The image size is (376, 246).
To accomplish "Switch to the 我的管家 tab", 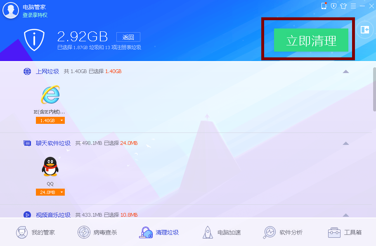I will pos(35,232).
